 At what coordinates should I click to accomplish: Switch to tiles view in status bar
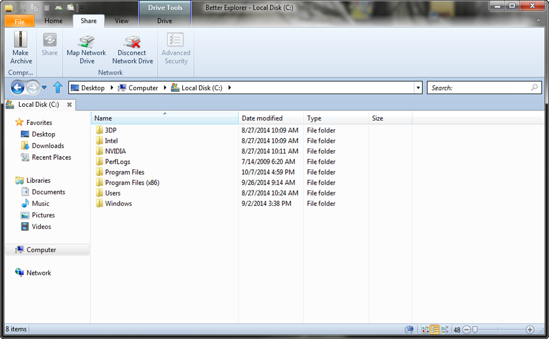(445, 329)
